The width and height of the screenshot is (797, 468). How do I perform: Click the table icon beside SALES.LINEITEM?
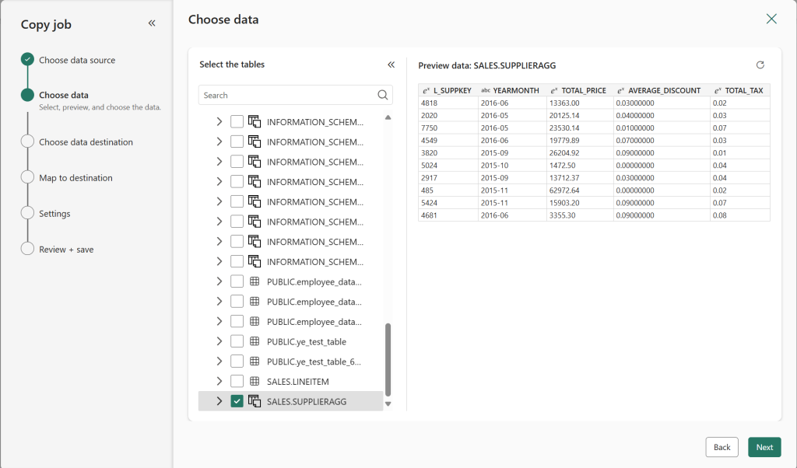tap(253, 381)
